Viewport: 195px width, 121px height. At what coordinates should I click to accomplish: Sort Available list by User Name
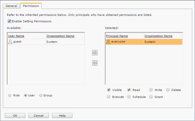coord(16,36)
